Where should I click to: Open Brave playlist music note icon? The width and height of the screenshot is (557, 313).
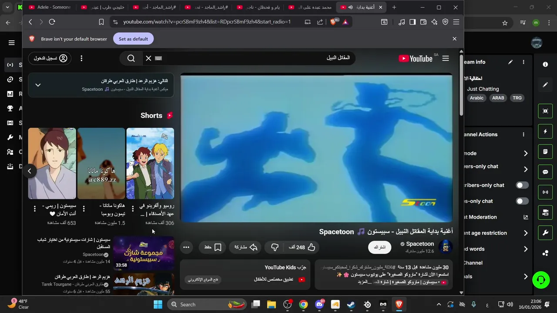(x=402, y=22)
